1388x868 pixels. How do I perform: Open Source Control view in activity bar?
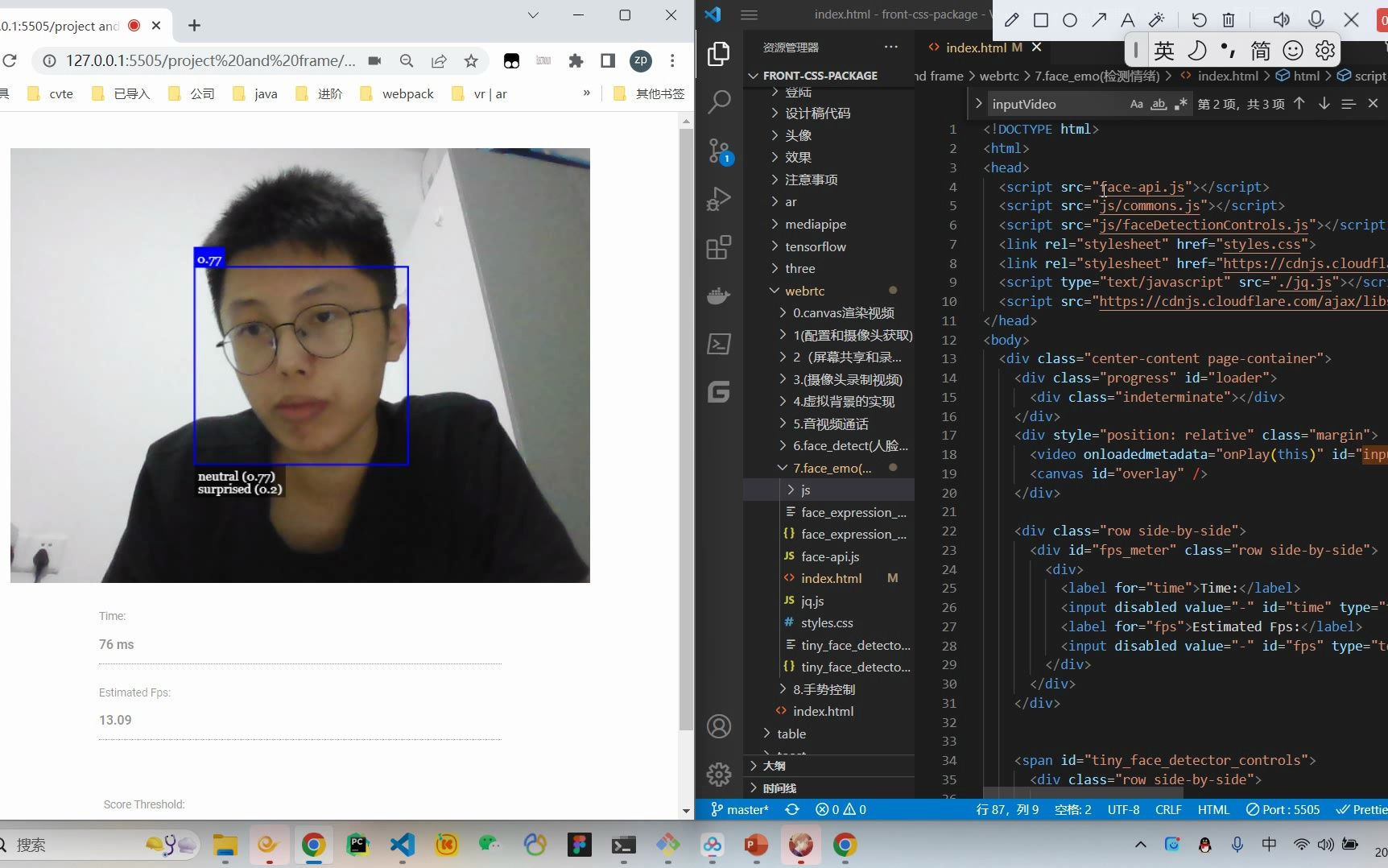[718, 151]
